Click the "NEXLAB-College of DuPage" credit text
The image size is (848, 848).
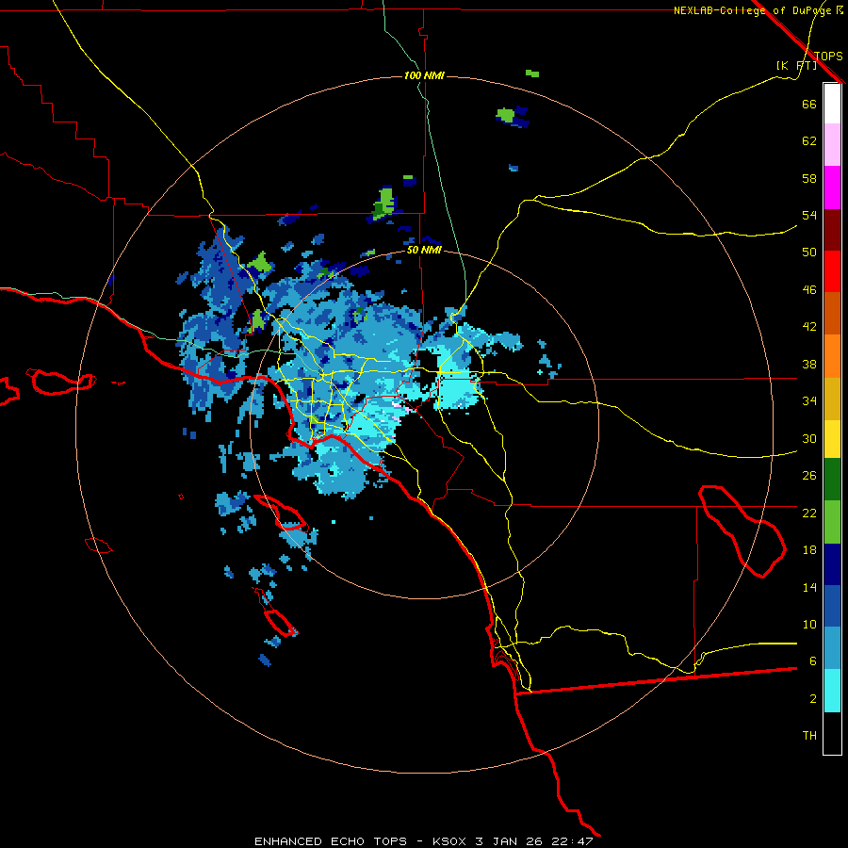[x=752, y=10]
